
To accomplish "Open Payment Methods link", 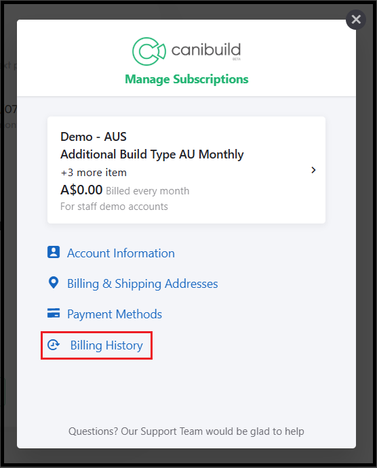I will [x=115, y=314].
